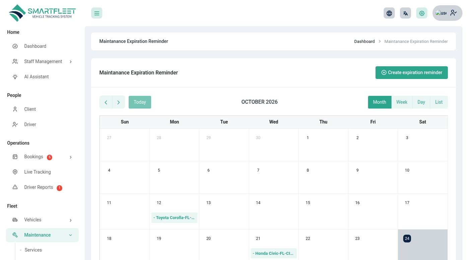Open Dashboard from sidebar
469x260 pixels.
pos(42,46)
